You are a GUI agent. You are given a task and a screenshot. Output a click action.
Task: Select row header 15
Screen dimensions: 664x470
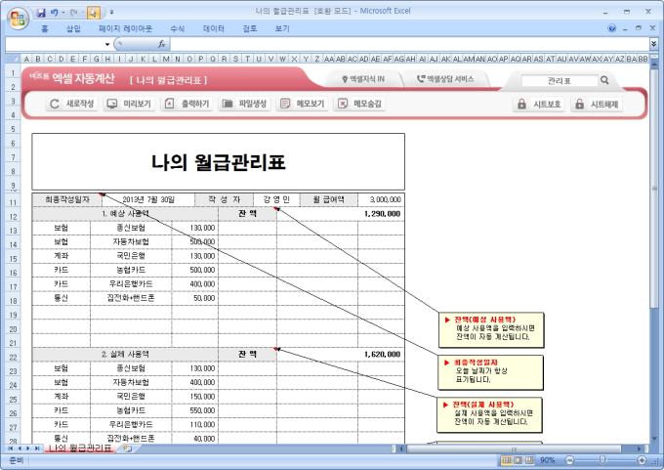click(13, 258)
